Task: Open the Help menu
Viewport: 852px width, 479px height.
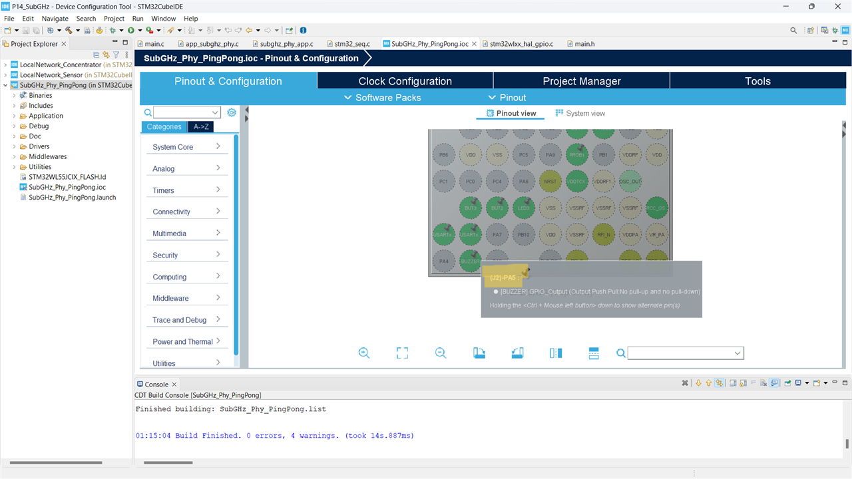Action: (x=191, y=19)
